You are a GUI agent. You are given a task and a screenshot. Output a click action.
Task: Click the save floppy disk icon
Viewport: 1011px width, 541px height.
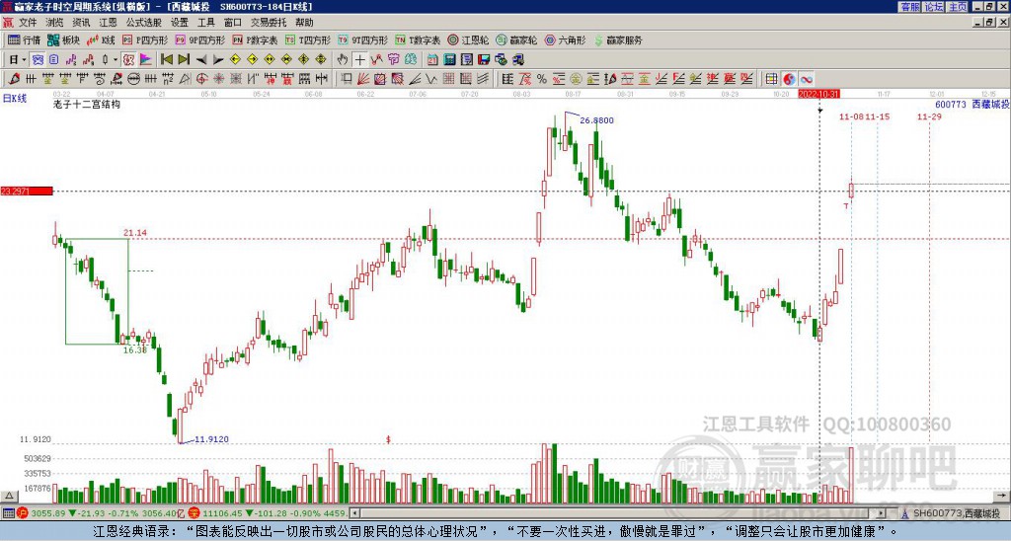point(484,60)
